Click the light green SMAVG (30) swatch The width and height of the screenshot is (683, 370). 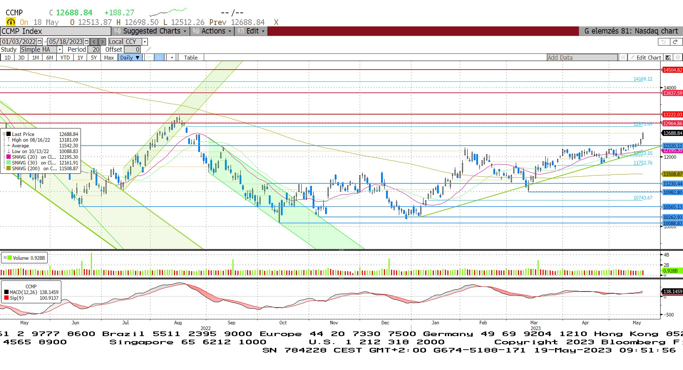9,163
